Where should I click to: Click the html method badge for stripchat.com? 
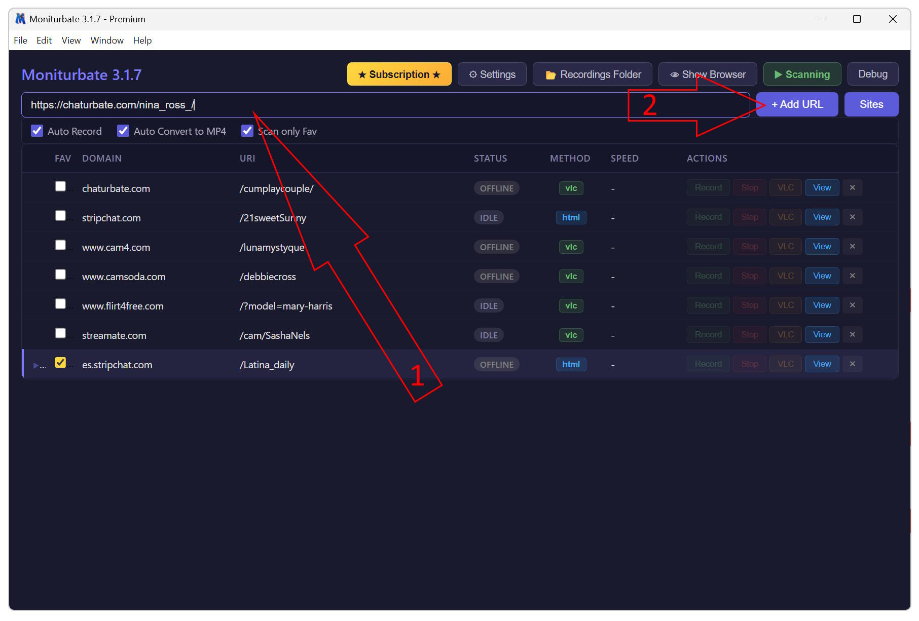click(x=571, y=217)
